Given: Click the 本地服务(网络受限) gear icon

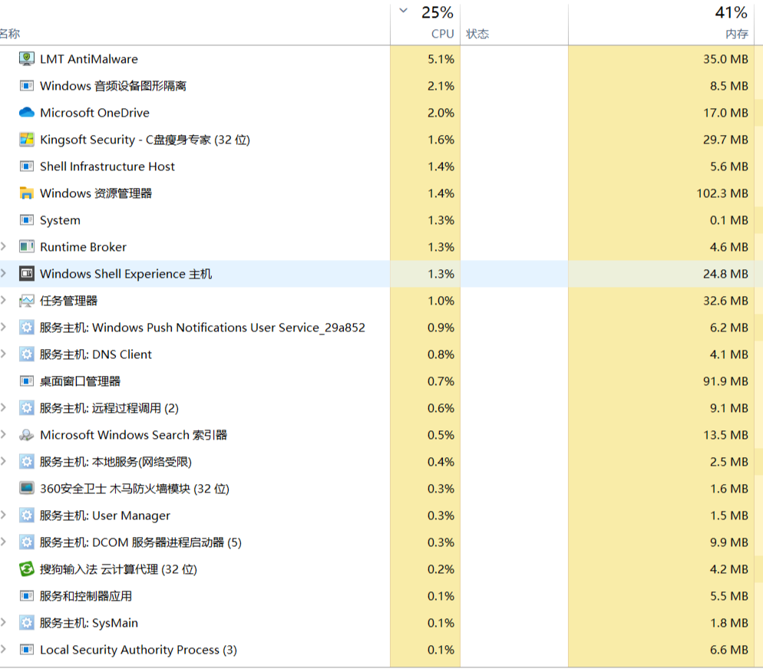Looking at the screenshot, I should click(x=27, y=462).
